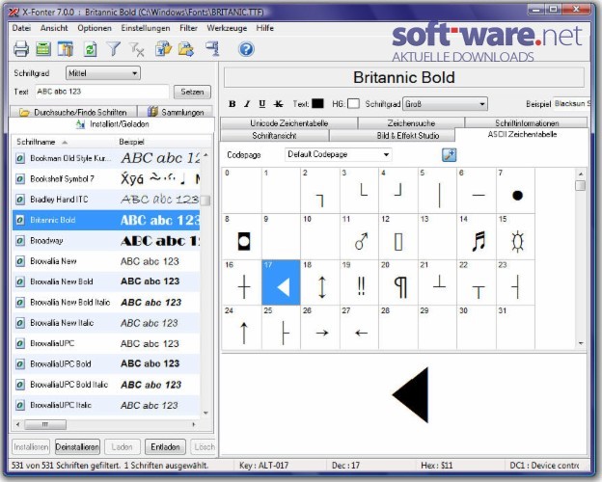Sort by Schriftname column header
This screenshot has height=482, width=602.
click(x=65, y=142)
